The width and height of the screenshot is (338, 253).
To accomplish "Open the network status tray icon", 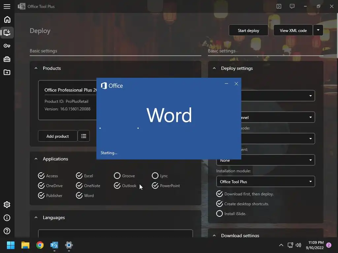I will [290, 245].
